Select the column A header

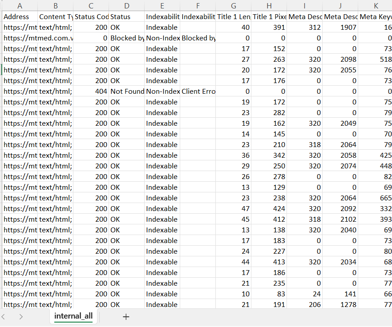tap(20, 6)
